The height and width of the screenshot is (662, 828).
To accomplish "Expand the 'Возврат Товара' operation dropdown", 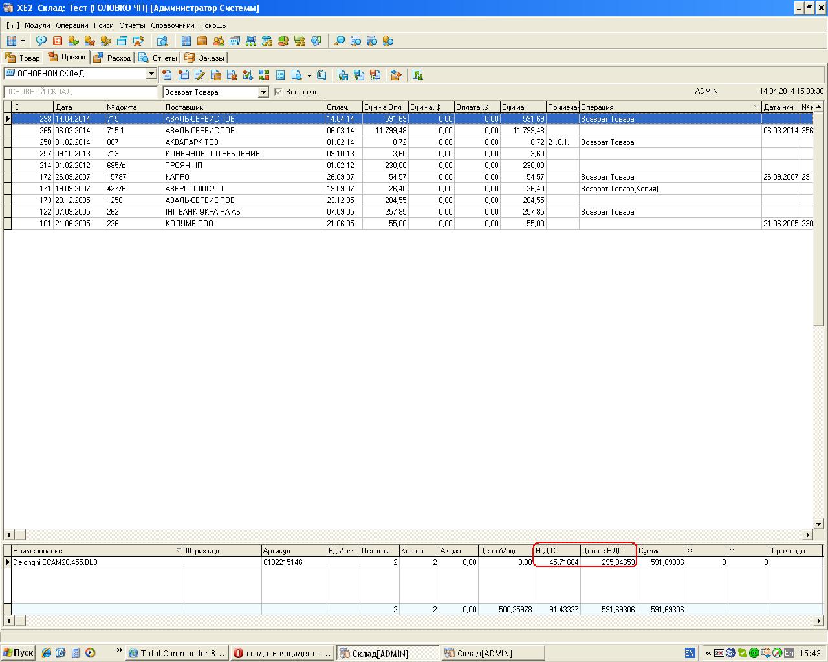I will click(x=263, y=92).
